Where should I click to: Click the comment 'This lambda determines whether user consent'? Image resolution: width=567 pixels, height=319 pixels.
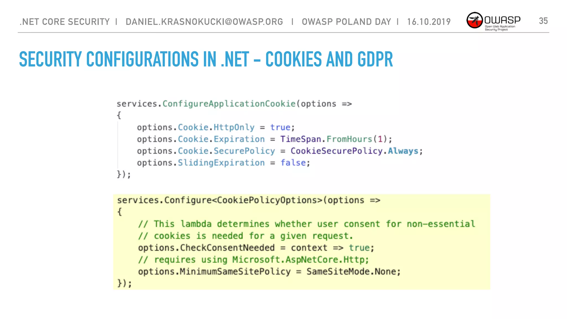[x=307, y=224]
